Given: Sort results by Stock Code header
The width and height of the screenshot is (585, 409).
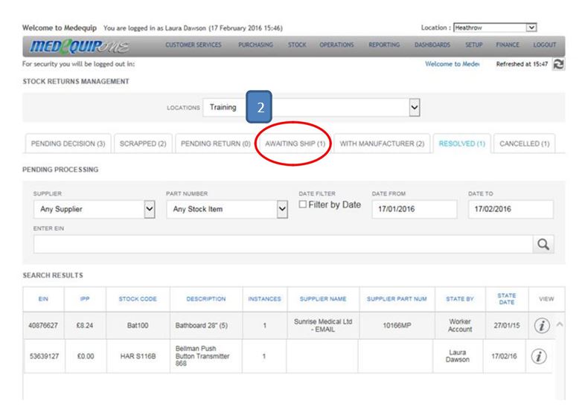Looking at the screenshot, I should tap(138, 299).
